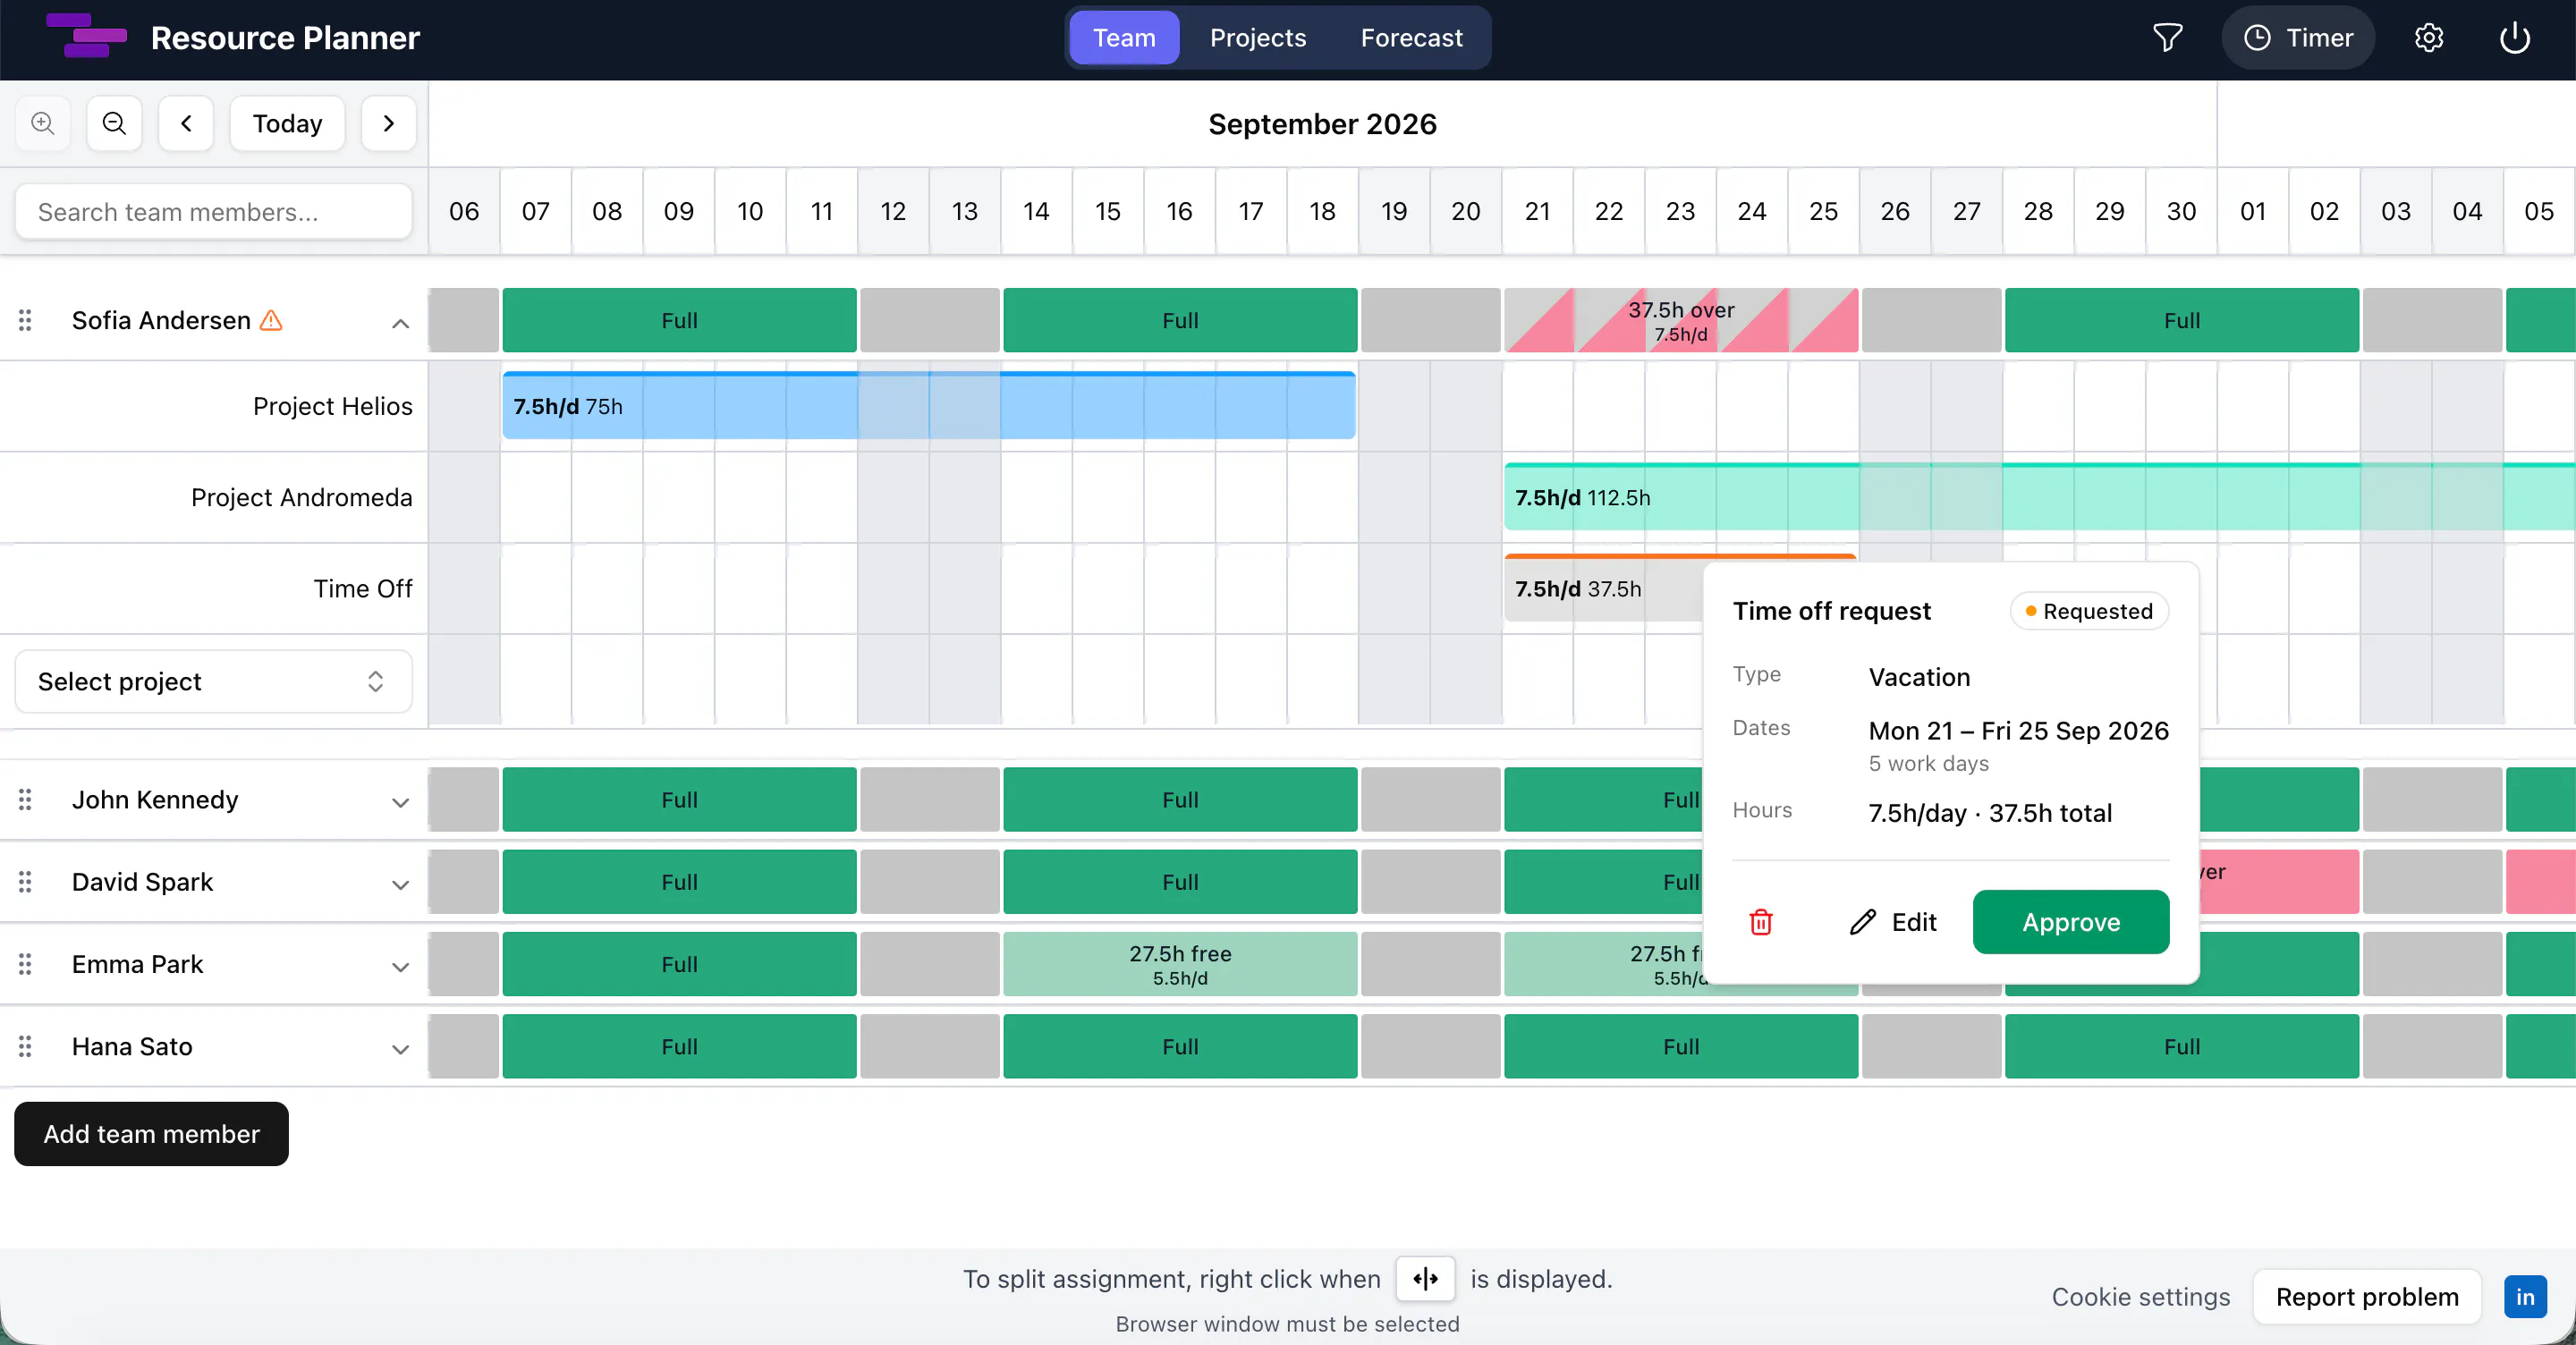Click the zoom out magnifier icon

114,124
